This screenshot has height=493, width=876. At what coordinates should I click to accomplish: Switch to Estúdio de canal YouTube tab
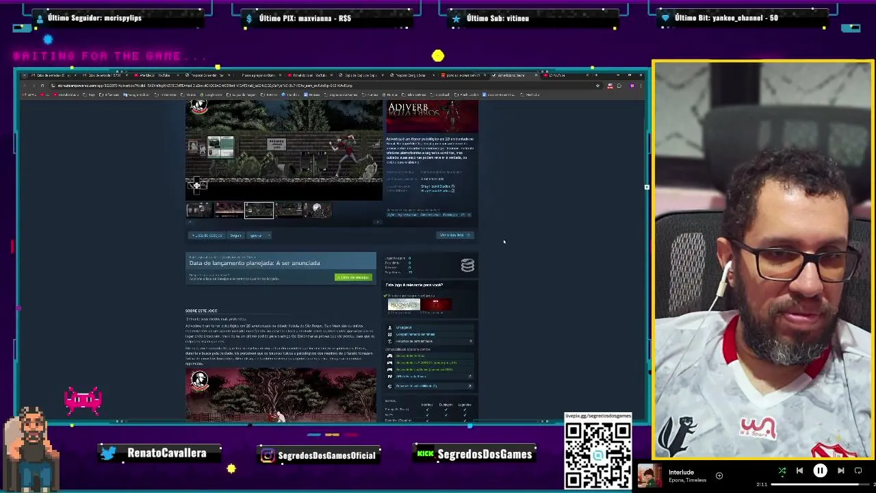[311, 75]
